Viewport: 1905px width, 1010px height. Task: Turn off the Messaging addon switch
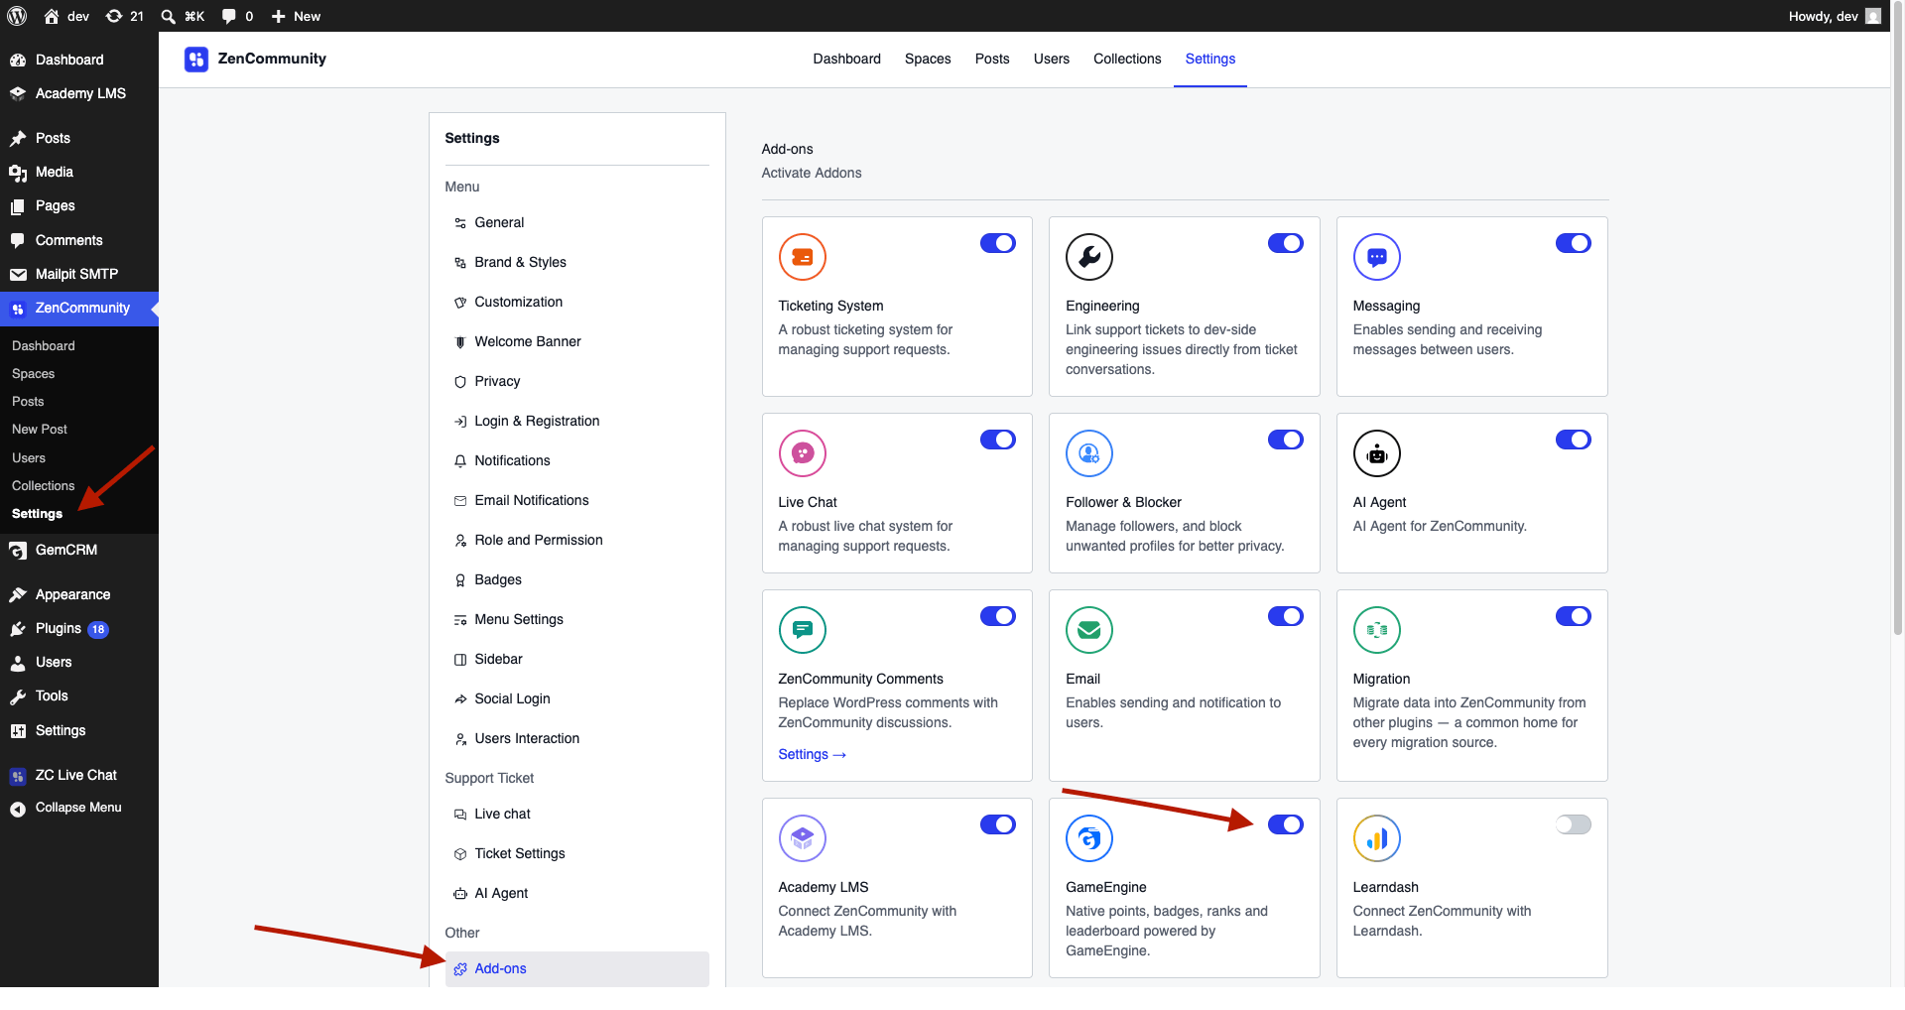[x=1574, y=243]
